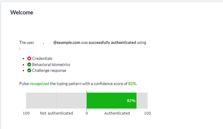Click the 0 center axis label
Image resolution: width=223 pixels, height=129 pixels.
(x=87, y=113)
